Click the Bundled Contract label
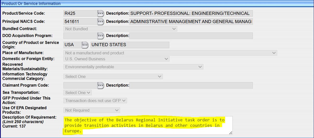The image size is (314, 138). coord(20,29)
